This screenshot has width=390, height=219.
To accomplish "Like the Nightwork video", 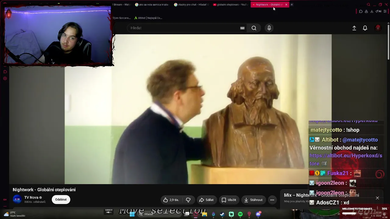I will tap(171, 200).
